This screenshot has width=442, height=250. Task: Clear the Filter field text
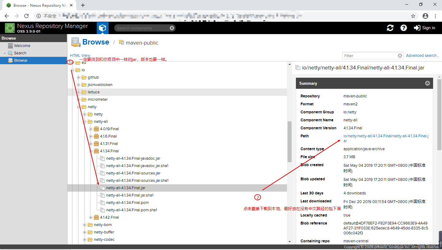(x=400, y=56)
